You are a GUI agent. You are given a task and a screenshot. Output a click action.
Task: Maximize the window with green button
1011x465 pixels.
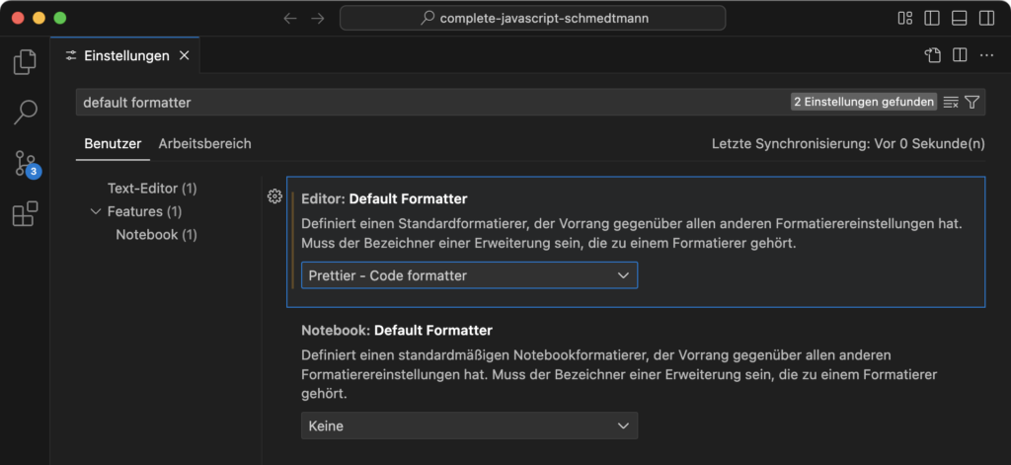[x=60, y=18]
